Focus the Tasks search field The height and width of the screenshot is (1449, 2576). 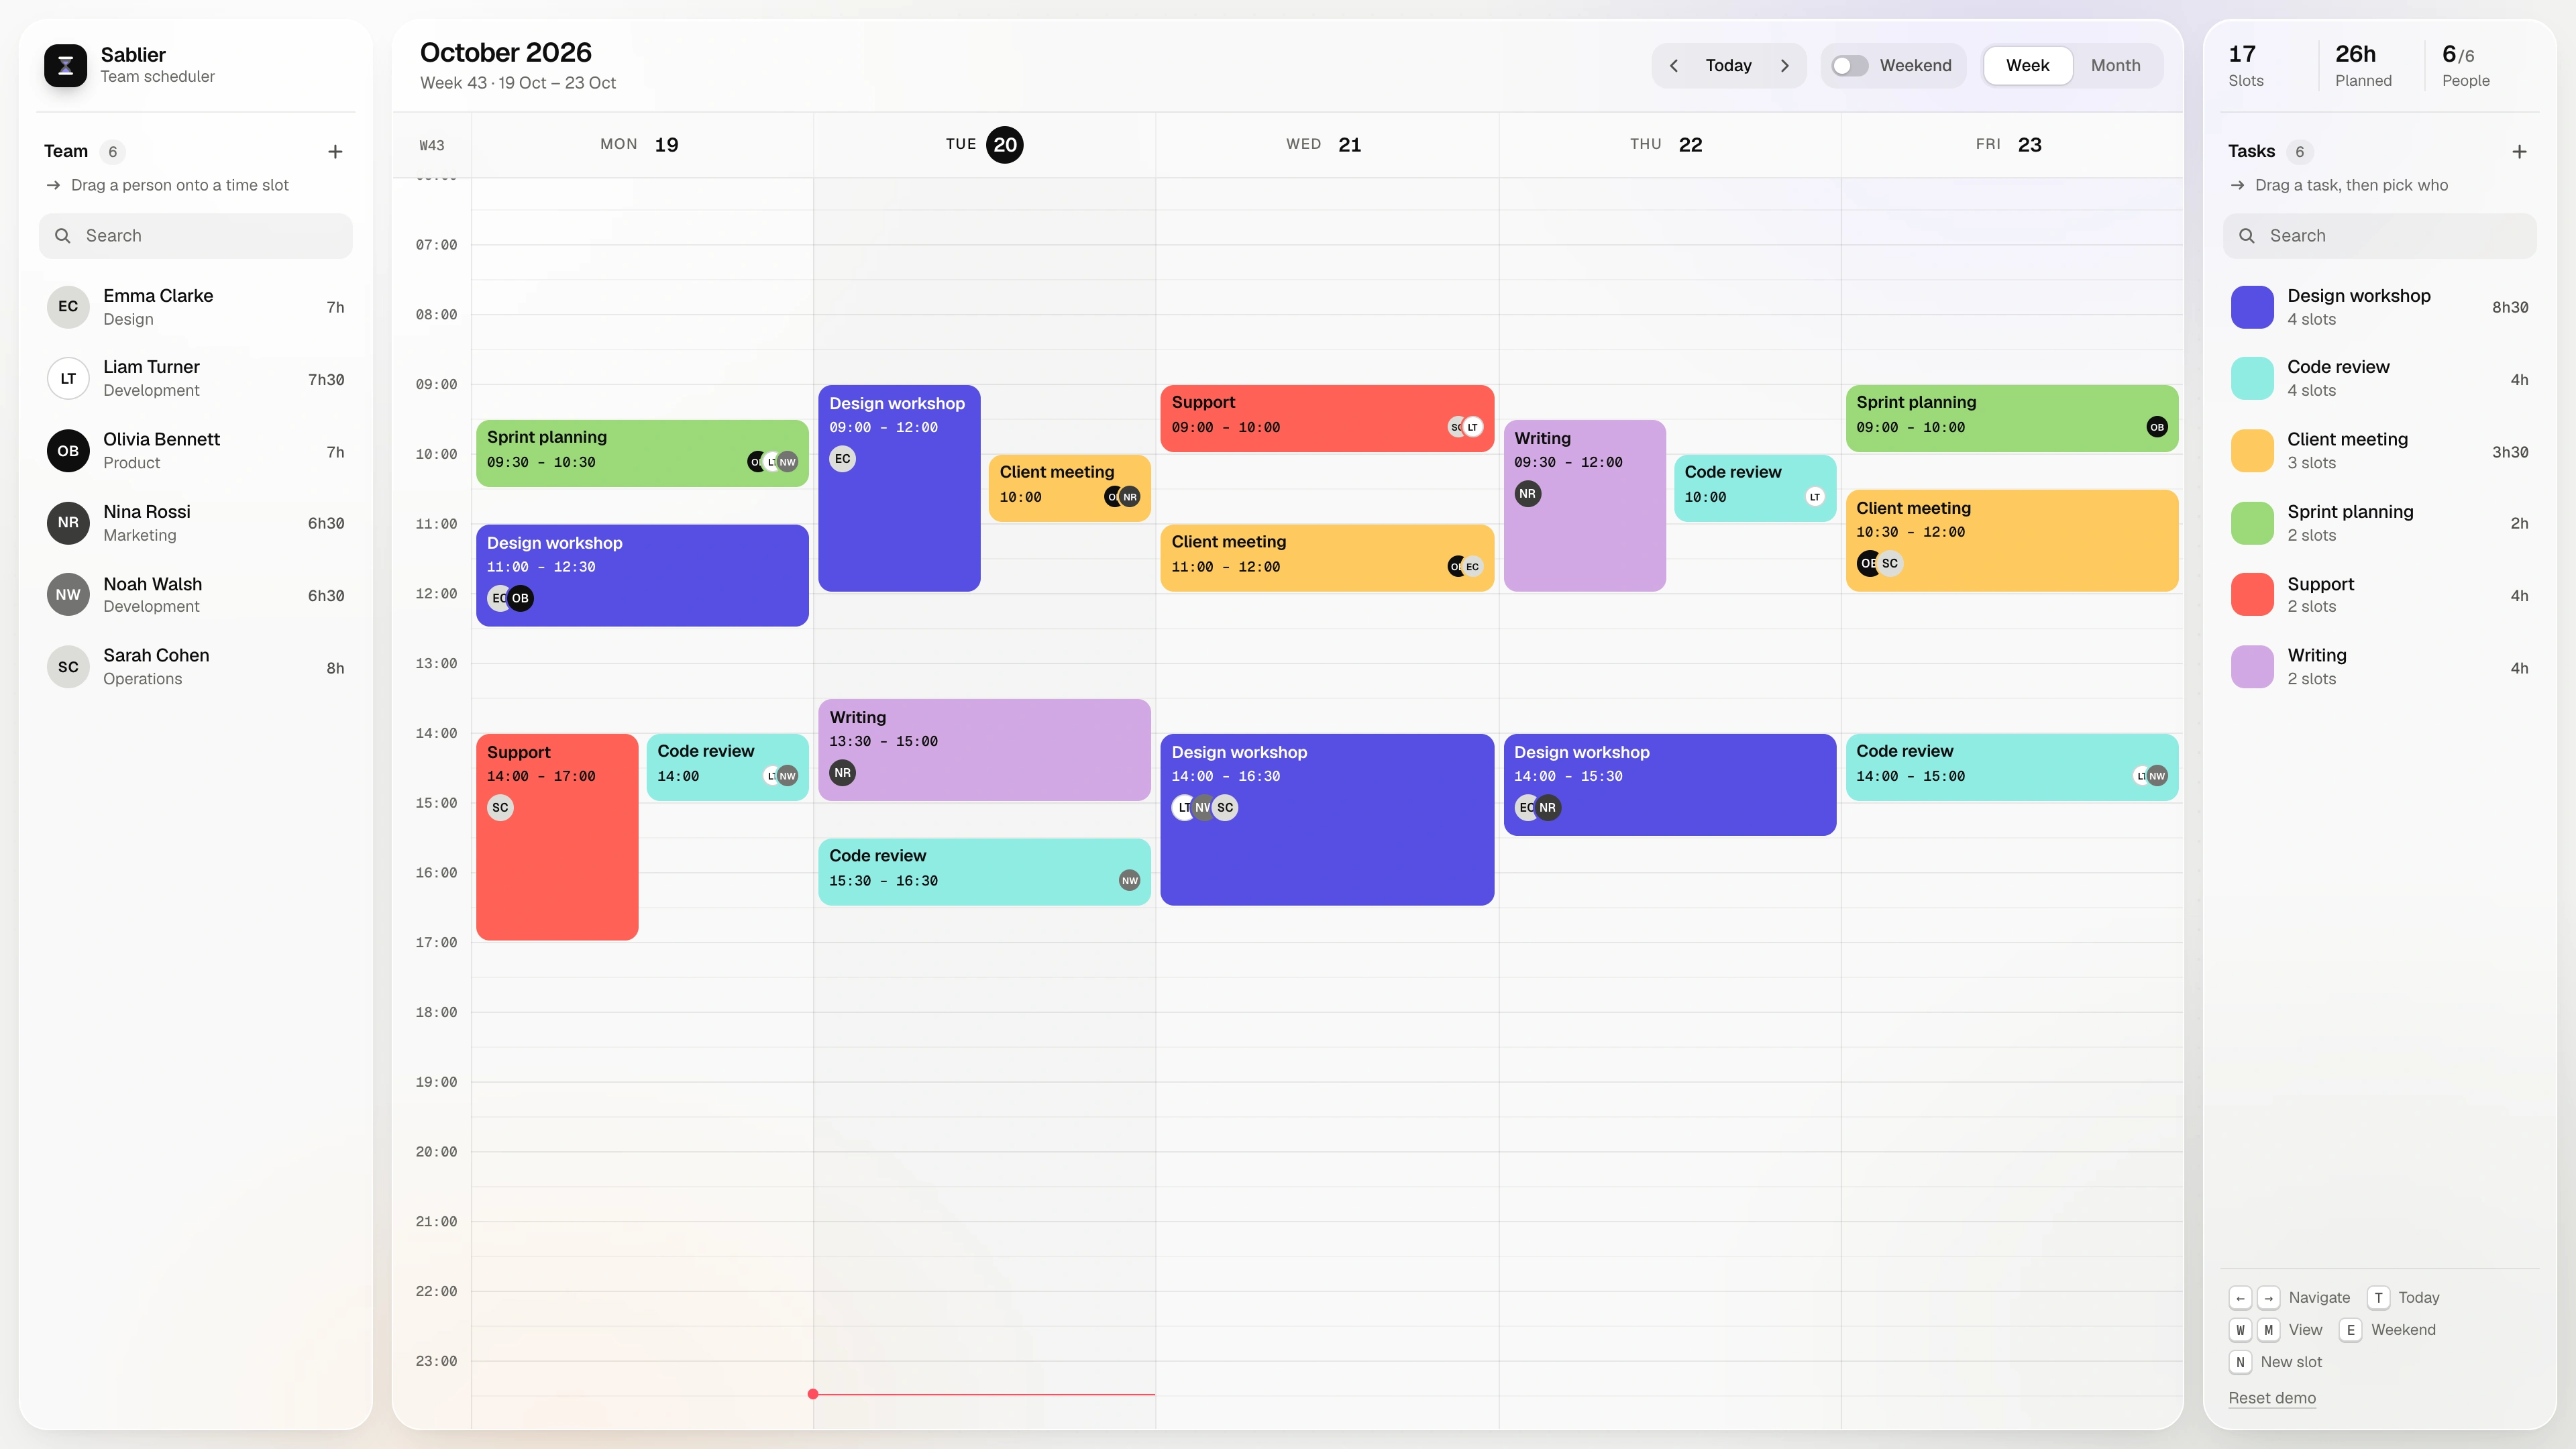point(2380,236)
